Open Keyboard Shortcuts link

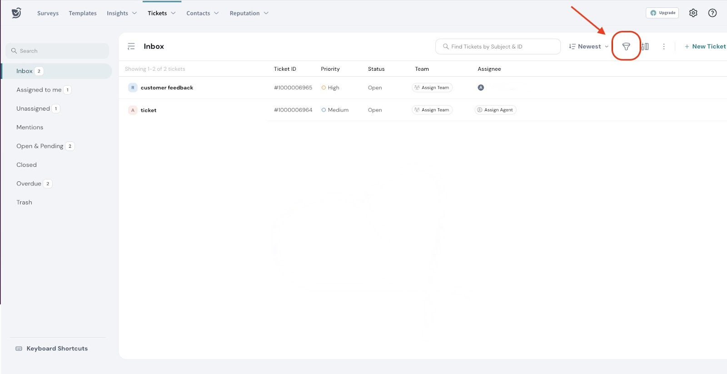click(x=57, y=348)
